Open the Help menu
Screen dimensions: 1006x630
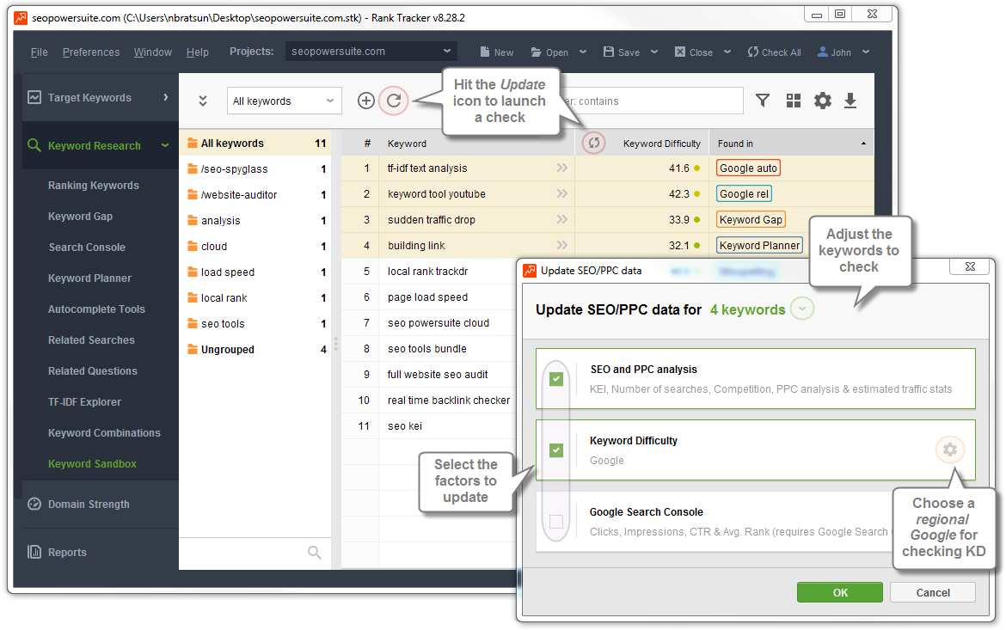pos(198,52)
